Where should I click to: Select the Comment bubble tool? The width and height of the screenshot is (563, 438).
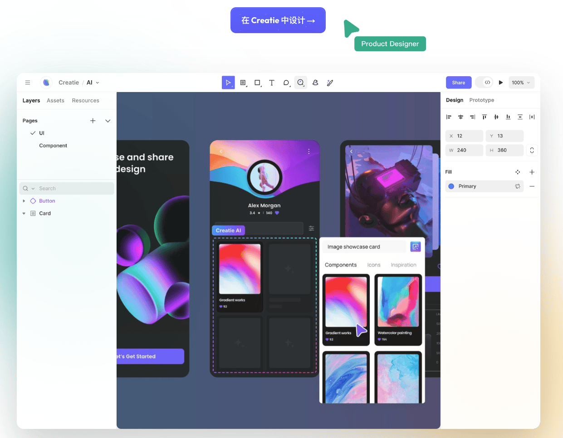[x=286, y=83]
